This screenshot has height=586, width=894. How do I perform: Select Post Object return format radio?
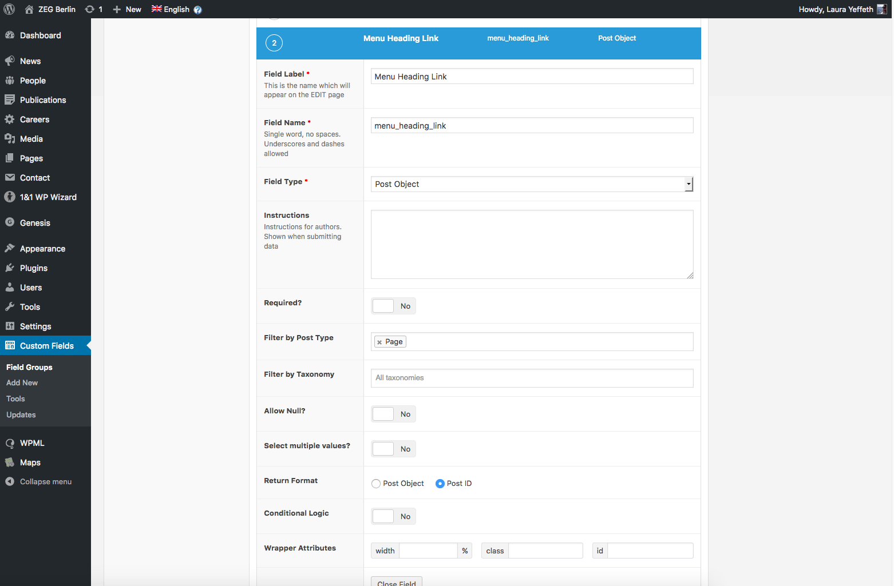pyautogui.click(x=376, y=484)
